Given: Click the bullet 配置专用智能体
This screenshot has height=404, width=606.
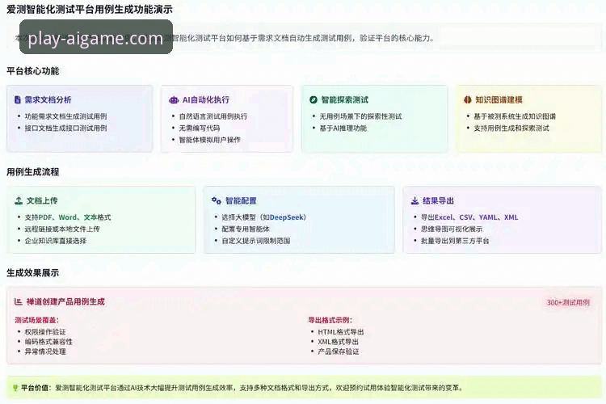Looking at the screenshot, I should (x=246, y=229).
